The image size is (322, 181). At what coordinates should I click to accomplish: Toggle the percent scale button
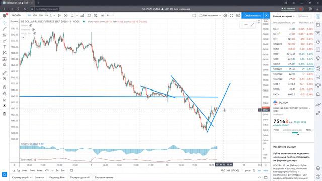point(254,171)
